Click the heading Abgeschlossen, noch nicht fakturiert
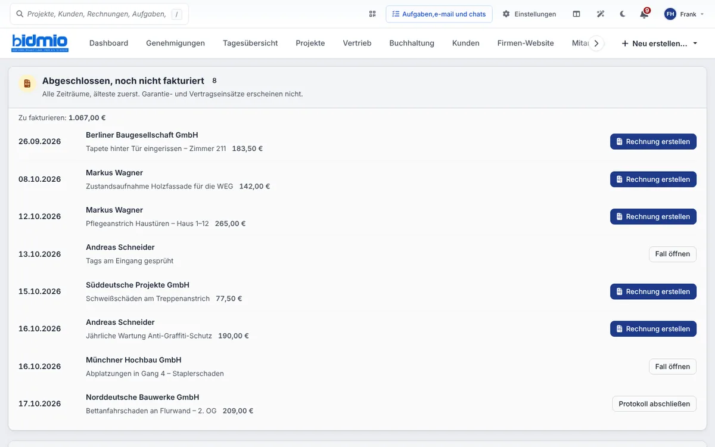This screenshot has height=447, width=715. (x=123, y=80)
